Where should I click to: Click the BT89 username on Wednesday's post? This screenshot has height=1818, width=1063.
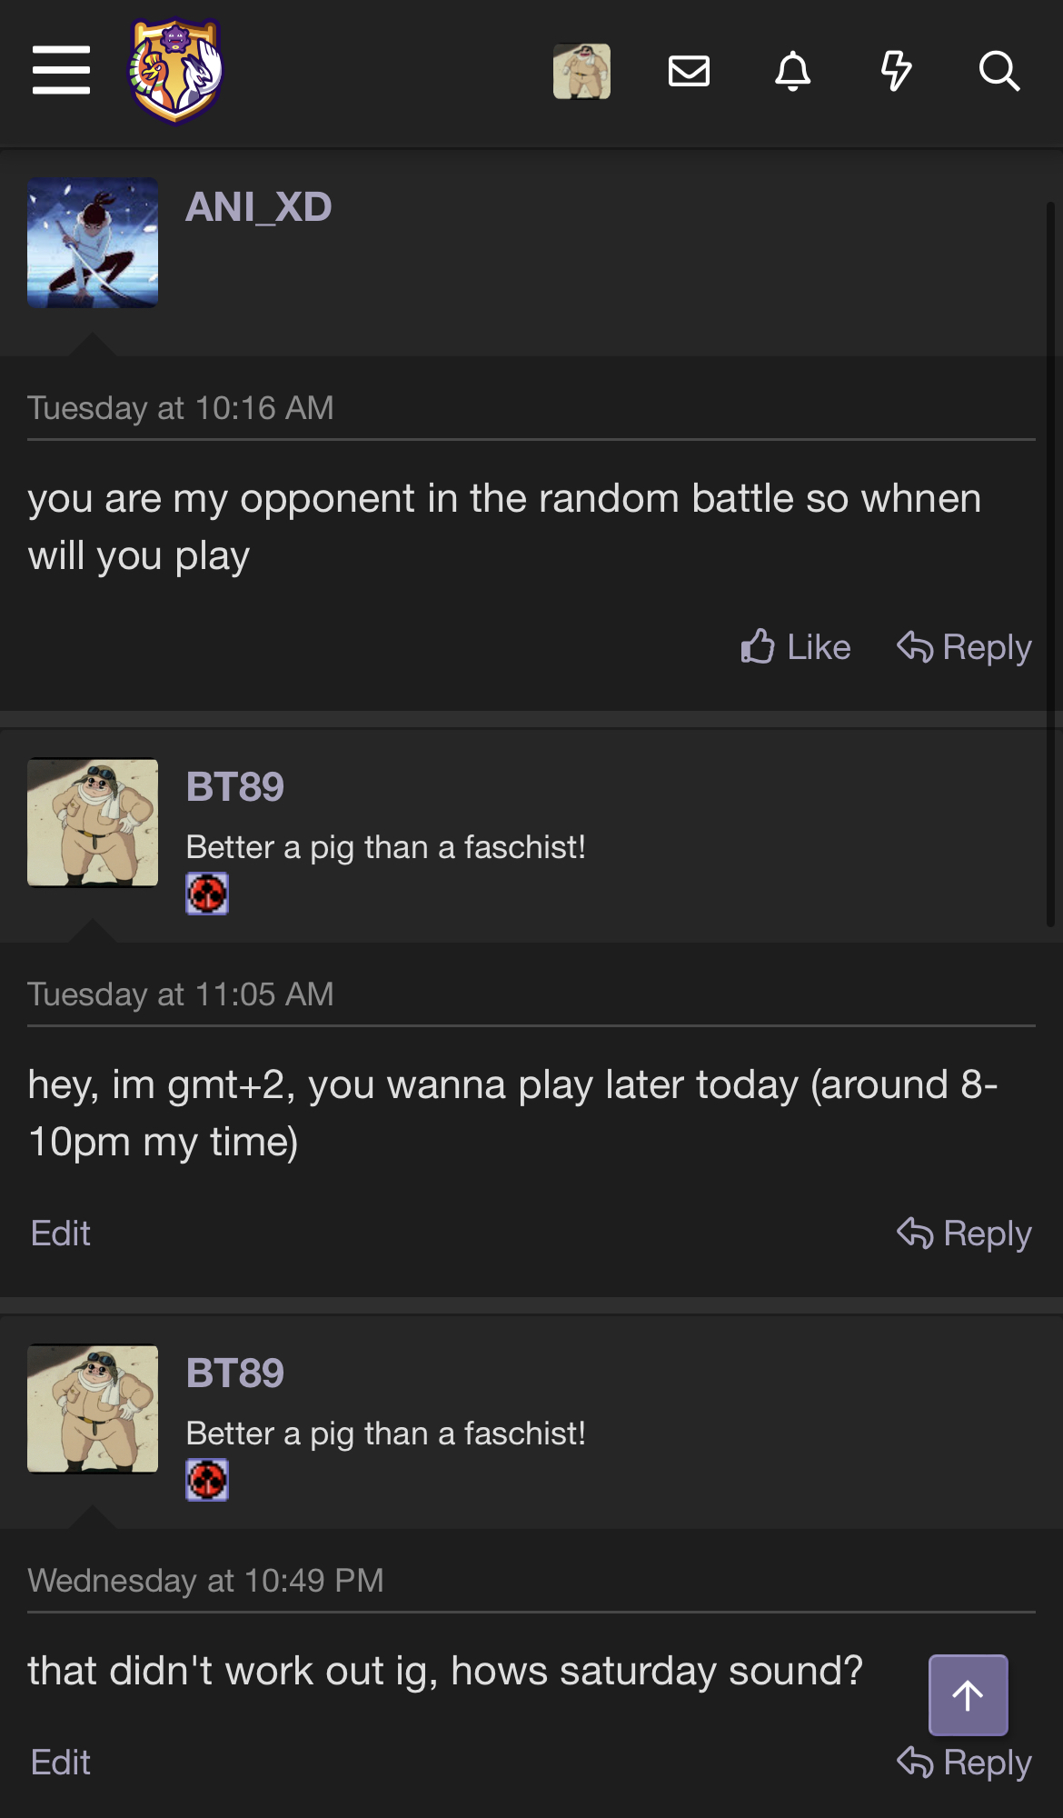235,1373
